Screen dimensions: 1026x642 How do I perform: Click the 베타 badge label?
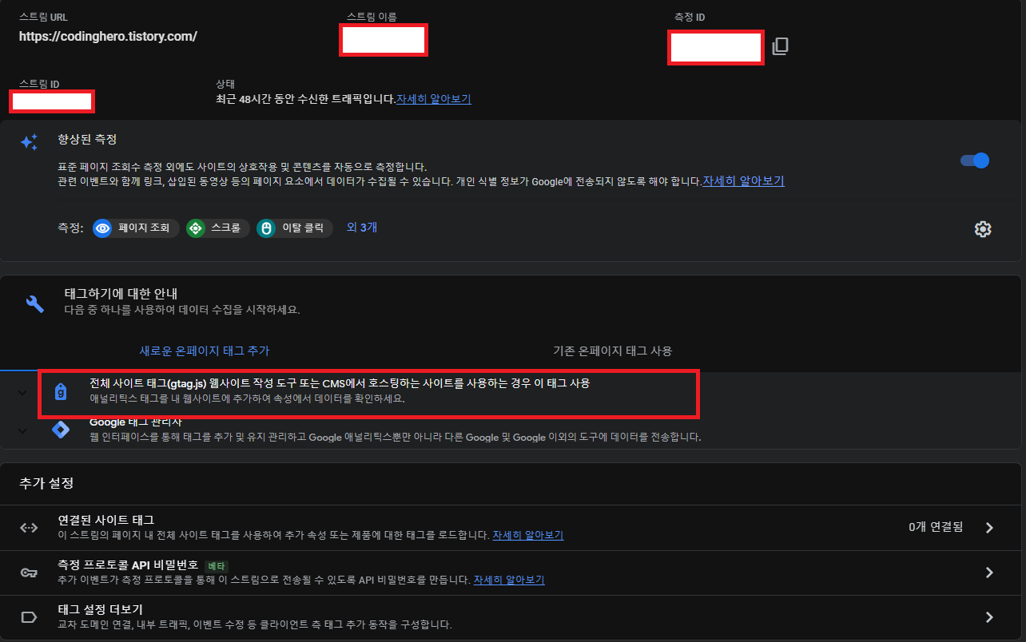click(217, 565)
